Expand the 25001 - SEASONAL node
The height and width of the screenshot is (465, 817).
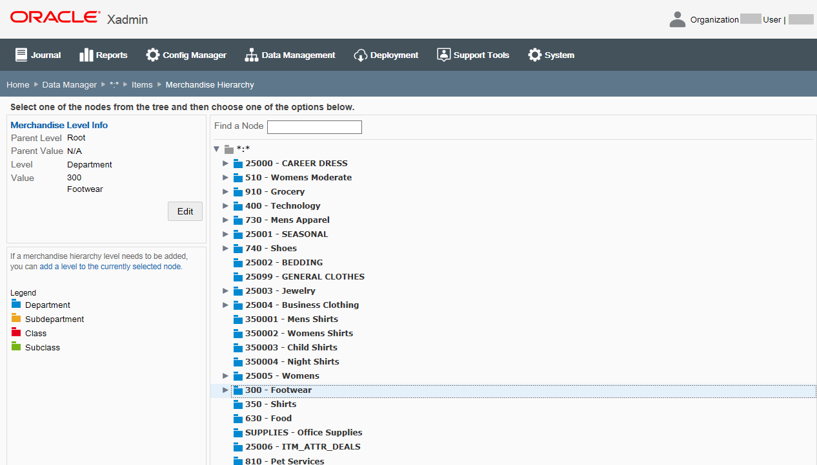(226, 234)
